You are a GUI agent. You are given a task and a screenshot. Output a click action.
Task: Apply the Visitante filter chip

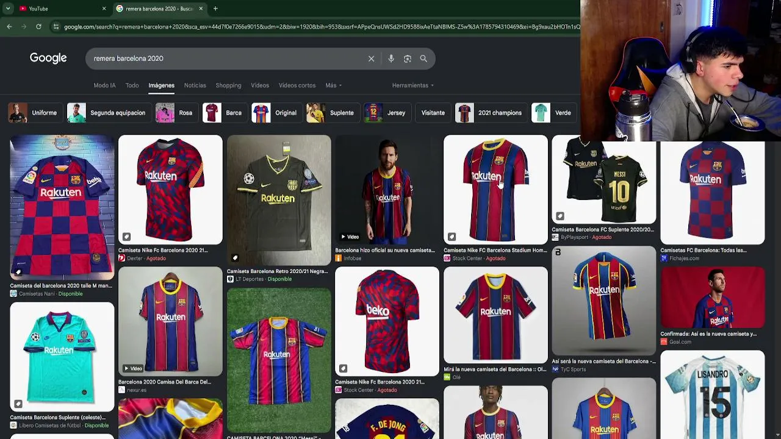click(x=433, y=113)
